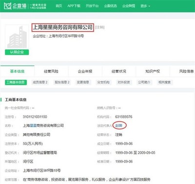
Task: Open the legal representative name link
Action: [119, 125]
